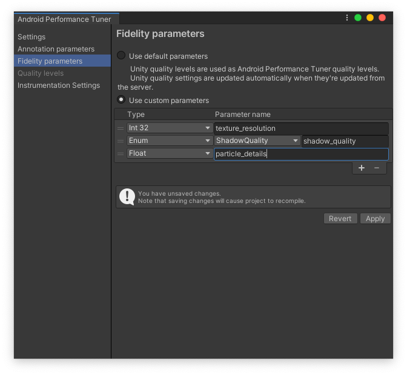Grab the drag handle of texture_resolution row
Image resolution: width=407 pixels, height=375 pixels.
pyautogui.click(x=121, y=128)
